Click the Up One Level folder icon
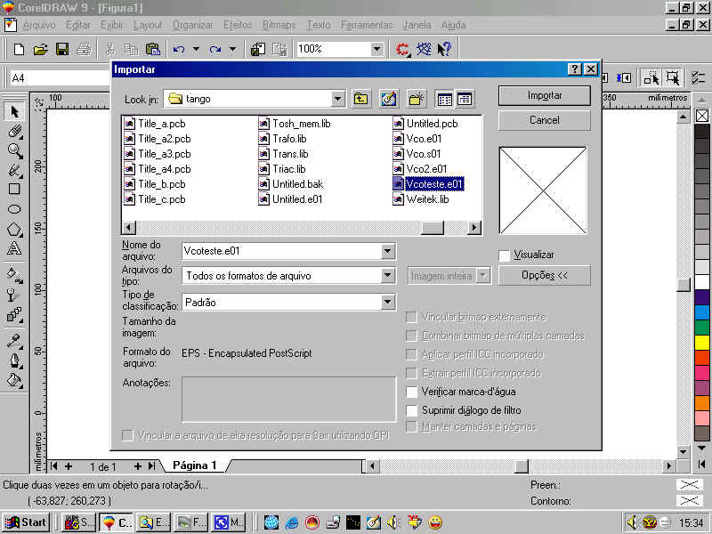 [361, 99]
